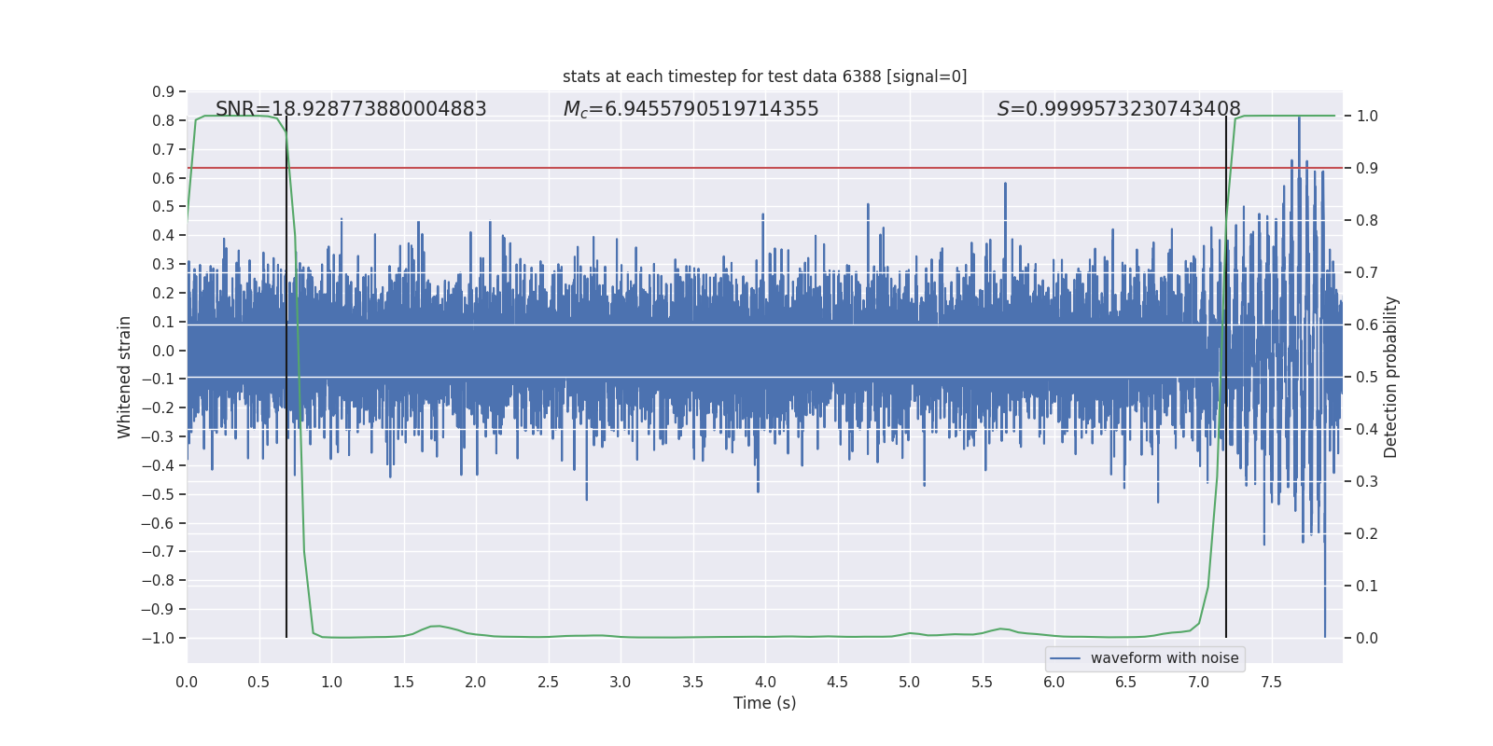Click the green curve bump near 1.7s
This screenshot has width=1493, height=746.
435,626
